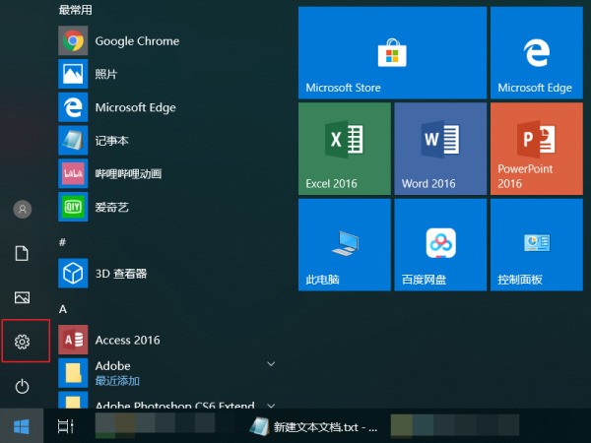
Task: Open 记事本 (Notepad) icon
Action: [73, 141]
